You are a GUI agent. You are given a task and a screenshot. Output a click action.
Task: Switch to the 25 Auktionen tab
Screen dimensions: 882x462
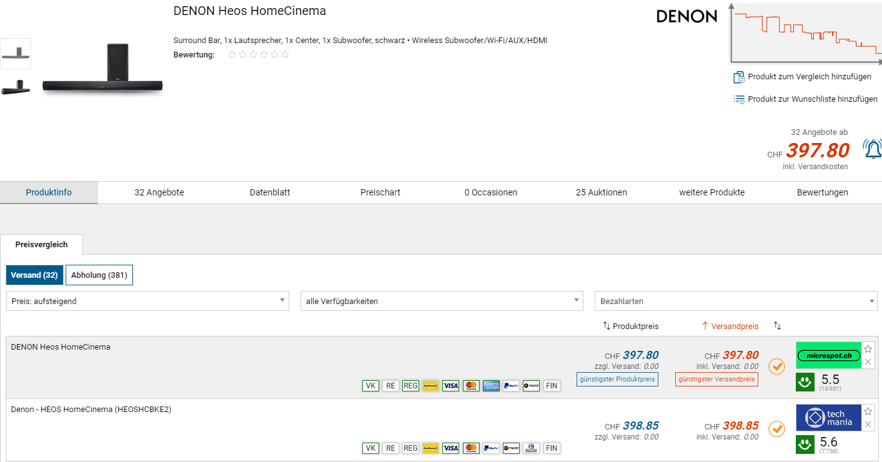tap(601, 192)
